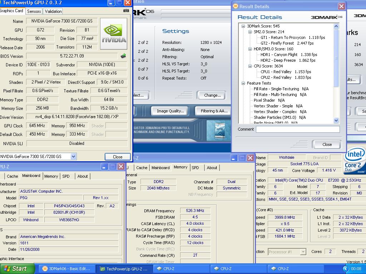The height and width of the screenshot is (274, 366).
Task: Click the Core Voltage 1.416 V value
Action: coord(328,170)
